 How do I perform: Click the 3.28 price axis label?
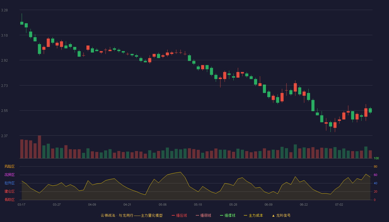coord(4,10)
